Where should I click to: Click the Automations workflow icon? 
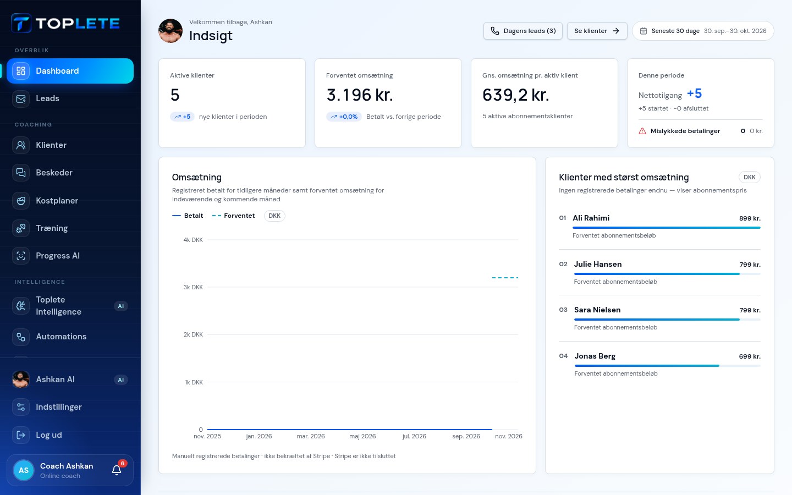pyautogui.click(x=21, y=337)
